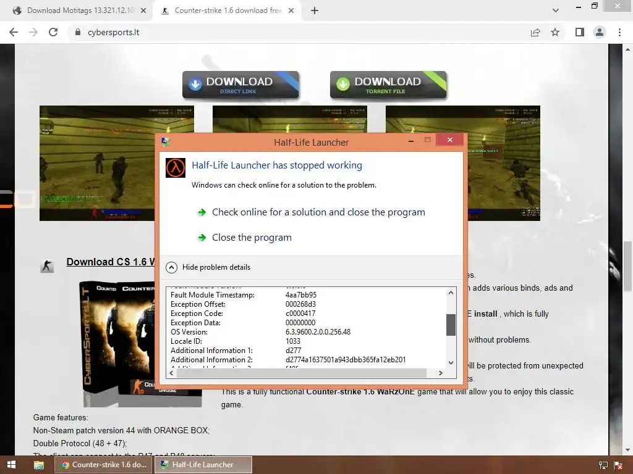Click network icon in system tray
Screen dimensions: 633x474
pyautogui.click(x=603, y=465)
